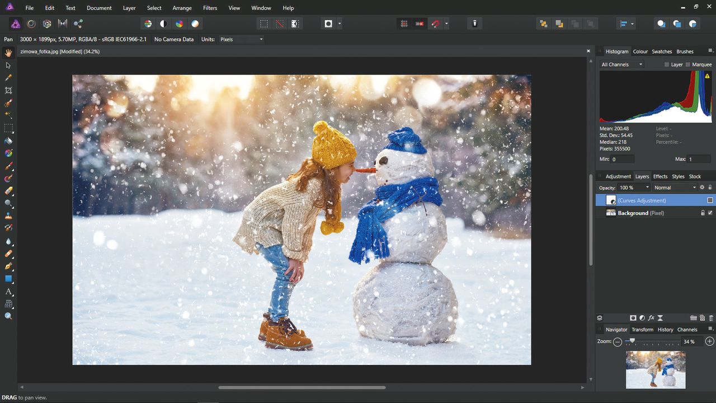Image resolution: width=716 pixels, height=403 pixels.
Task: Open the Alignment dropdown in toolbar
Action: (x=626, y=24)
